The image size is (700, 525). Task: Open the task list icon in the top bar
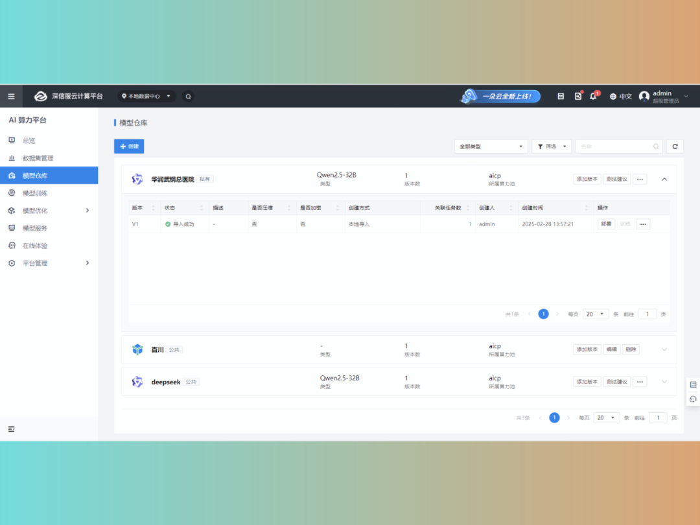(561, 97)
